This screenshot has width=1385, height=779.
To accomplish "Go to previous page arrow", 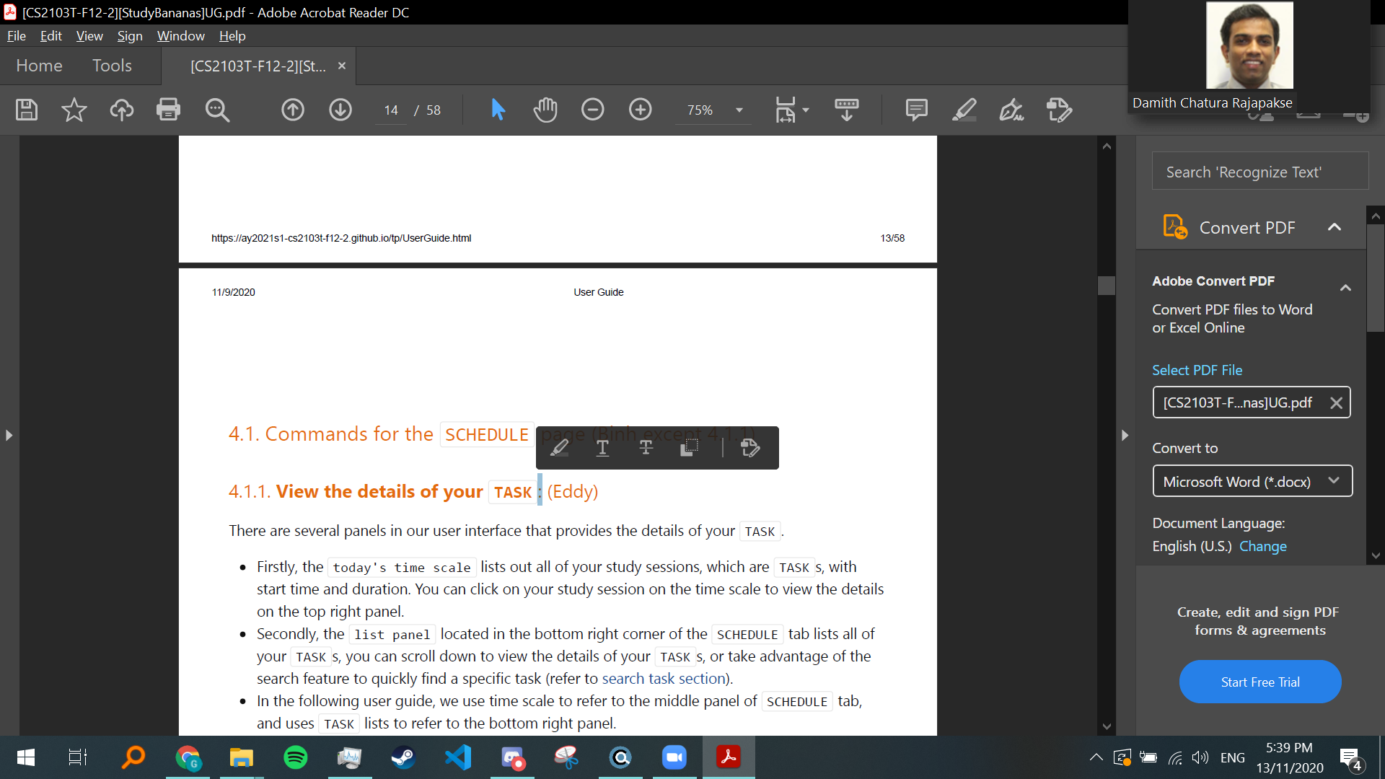I will [x=292, y=110].
